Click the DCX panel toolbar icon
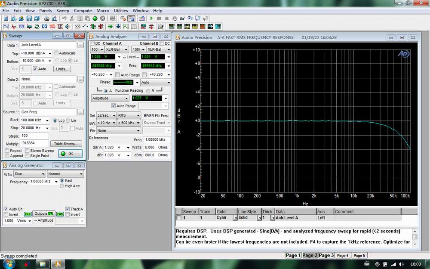This screenshot has width=430, height=269. tap(77, 26)
